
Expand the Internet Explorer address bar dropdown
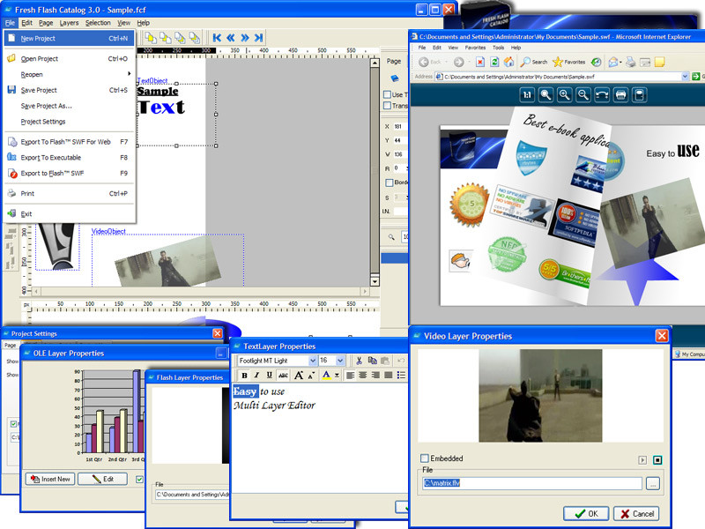coord(685,77)
